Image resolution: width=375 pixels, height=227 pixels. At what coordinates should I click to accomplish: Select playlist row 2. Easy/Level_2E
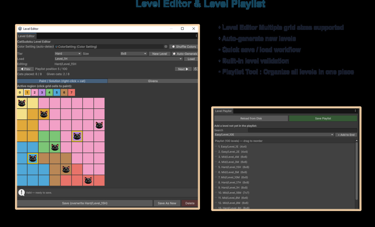click(x=285, y=152)
